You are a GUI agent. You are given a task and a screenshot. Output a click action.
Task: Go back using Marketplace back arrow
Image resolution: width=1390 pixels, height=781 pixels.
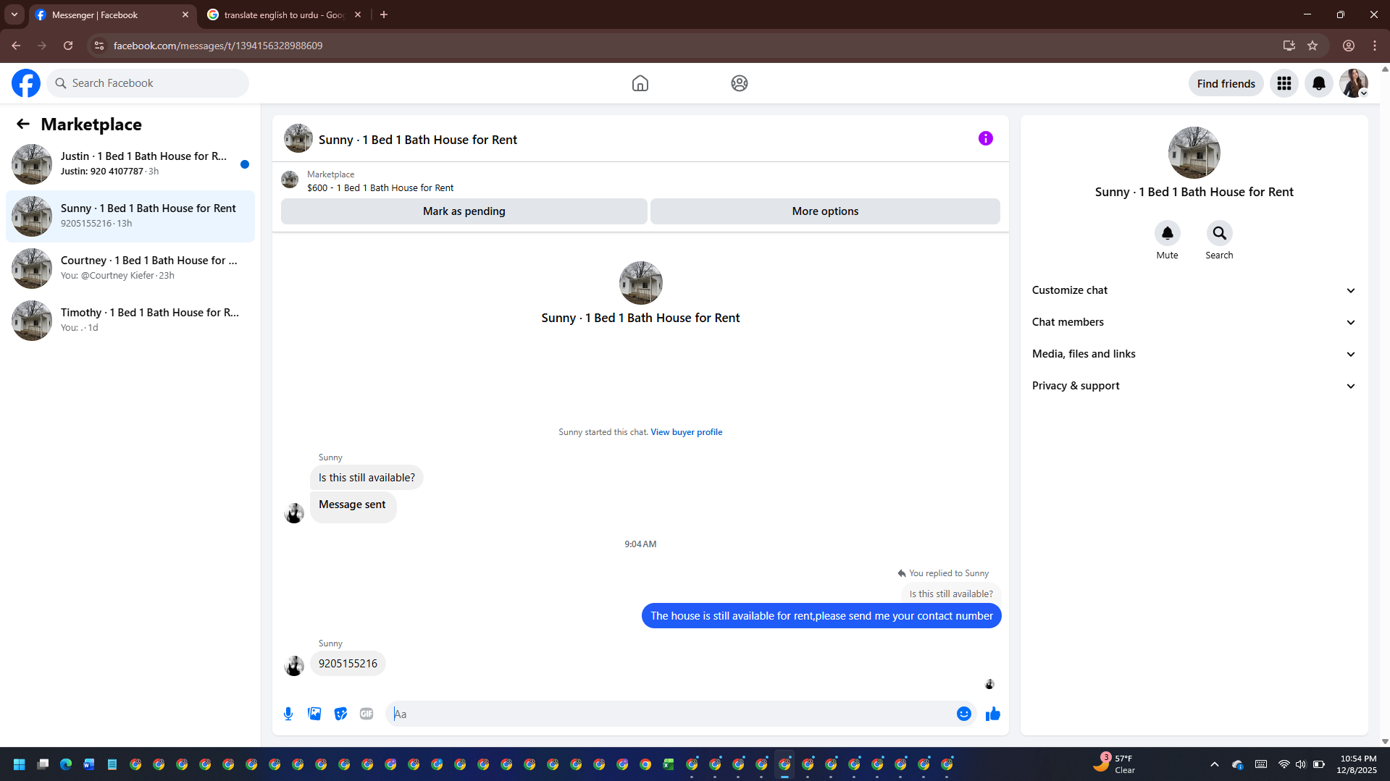(x=23, y=124)
